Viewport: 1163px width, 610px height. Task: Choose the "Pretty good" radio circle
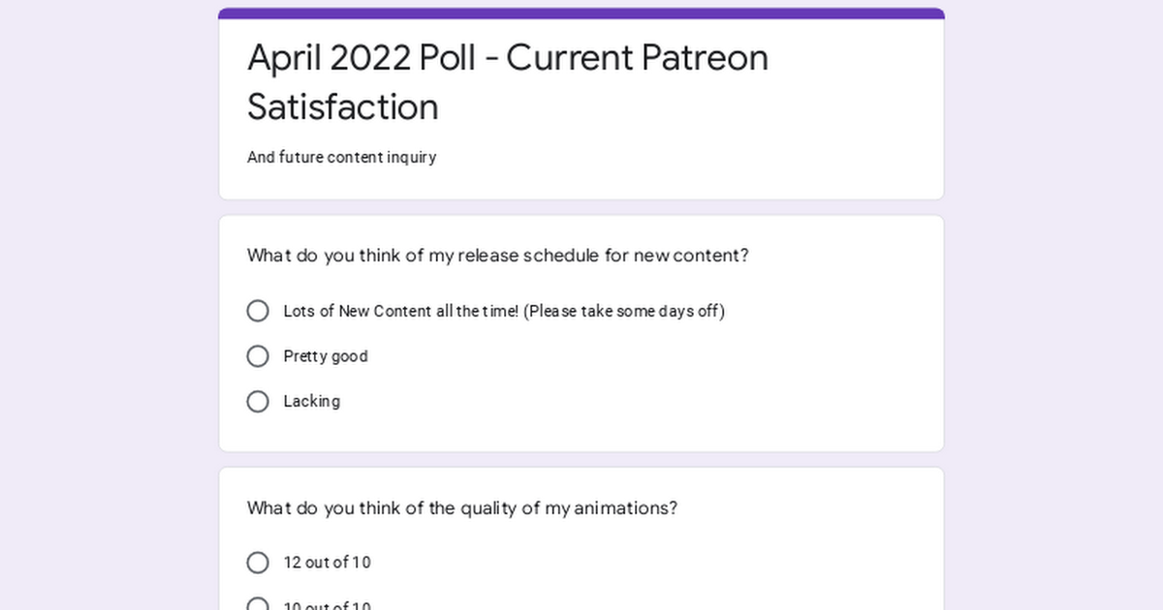point(258,356)
